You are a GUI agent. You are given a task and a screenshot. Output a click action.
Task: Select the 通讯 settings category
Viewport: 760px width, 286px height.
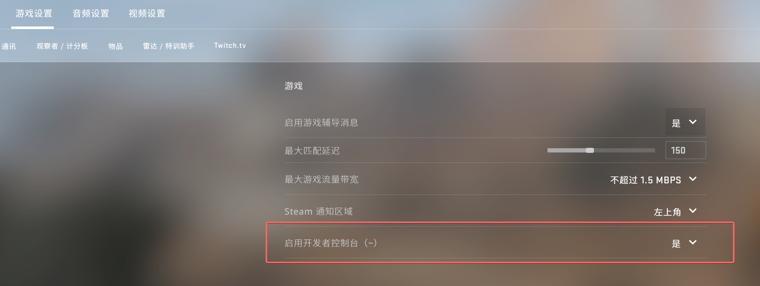tap(9, 46)
